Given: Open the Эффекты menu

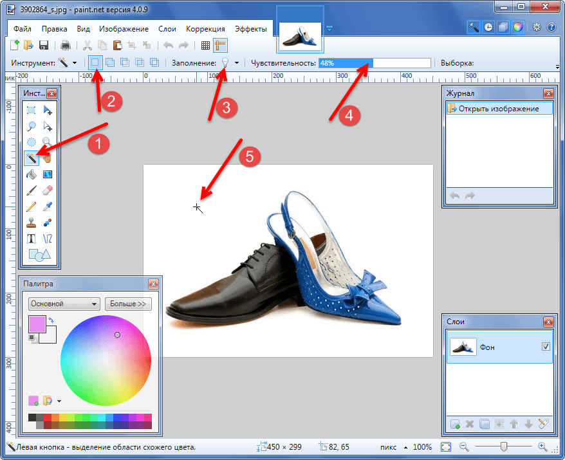Looking at the screenshot, I should pyautogui.click(x=251, y=29).
